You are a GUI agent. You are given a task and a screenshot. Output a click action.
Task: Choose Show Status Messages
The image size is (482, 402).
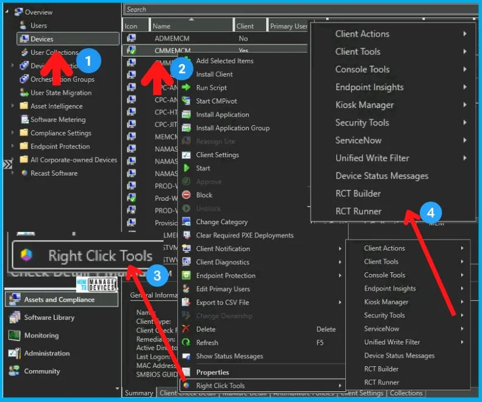[229, 356]
